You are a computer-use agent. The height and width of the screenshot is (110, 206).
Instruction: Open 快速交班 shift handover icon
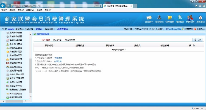tap(190, 19)
